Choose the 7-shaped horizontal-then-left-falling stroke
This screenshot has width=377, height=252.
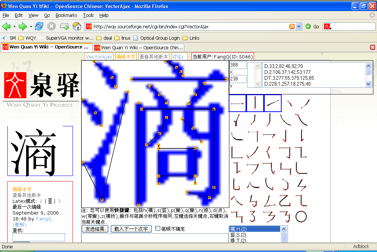click(x=253, y=168)
